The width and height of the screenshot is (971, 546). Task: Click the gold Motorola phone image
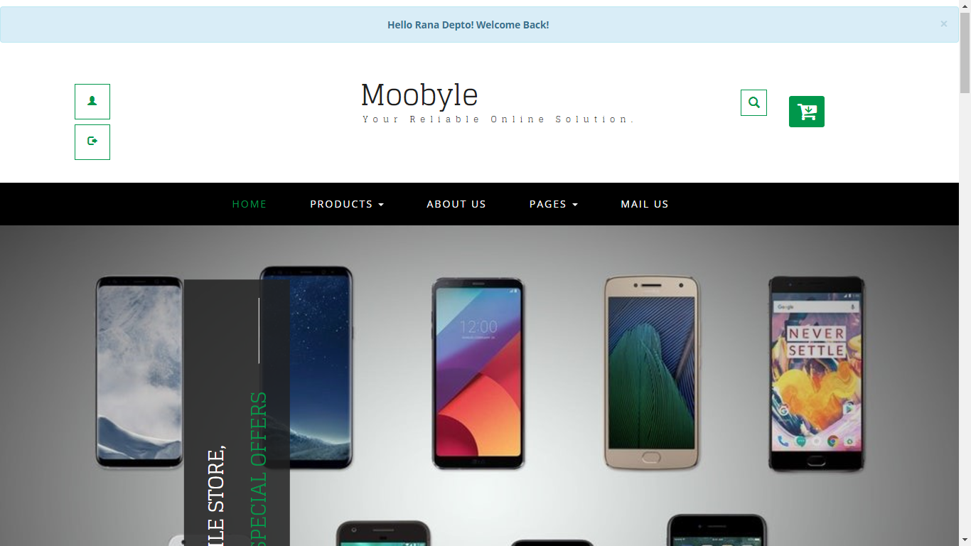pyautogui.click(x=652, y=373)
